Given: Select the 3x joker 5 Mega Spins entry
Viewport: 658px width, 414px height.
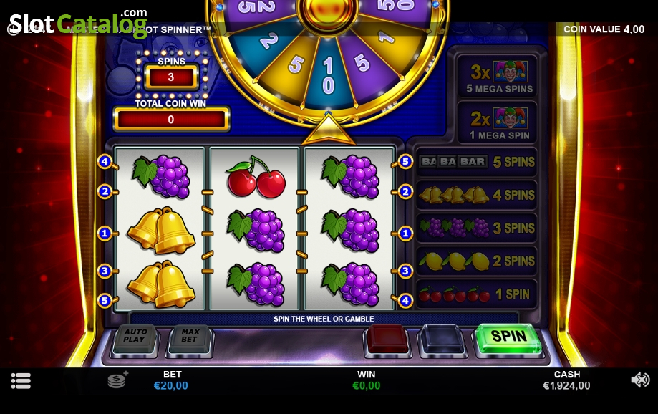Looking at the screenshot, I should (498, 76).
